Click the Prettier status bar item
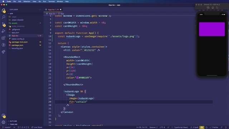Image resolution: width=229 pixels, height=129 pixels. point(214,128)
